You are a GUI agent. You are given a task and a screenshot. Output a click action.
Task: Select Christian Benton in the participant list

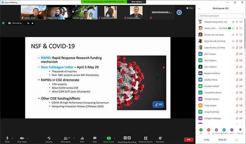click(x=220, y=99)
